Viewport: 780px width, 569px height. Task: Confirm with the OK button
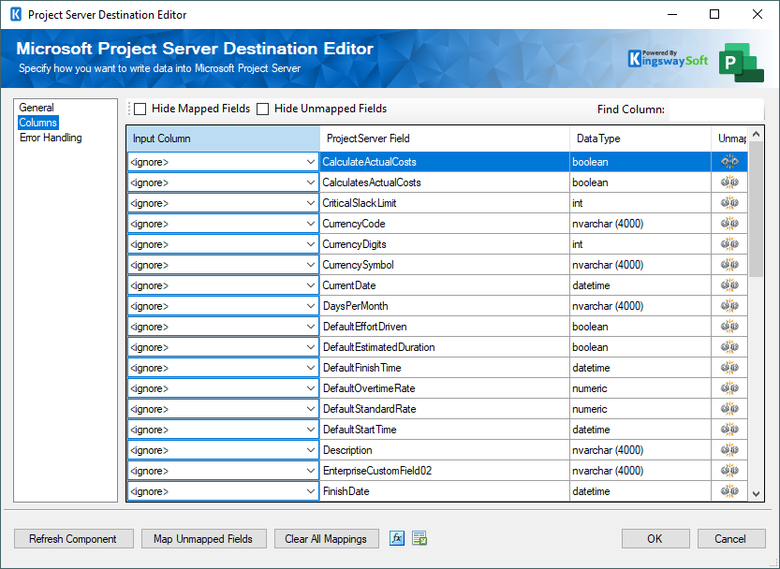click(x=655, y=539)
